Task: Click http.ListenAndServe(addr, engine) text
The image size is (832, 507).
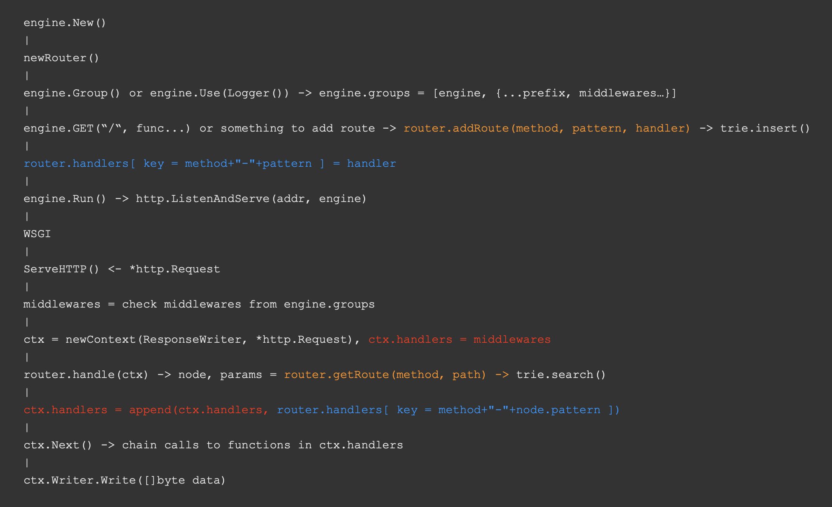Action: (251, 199)
